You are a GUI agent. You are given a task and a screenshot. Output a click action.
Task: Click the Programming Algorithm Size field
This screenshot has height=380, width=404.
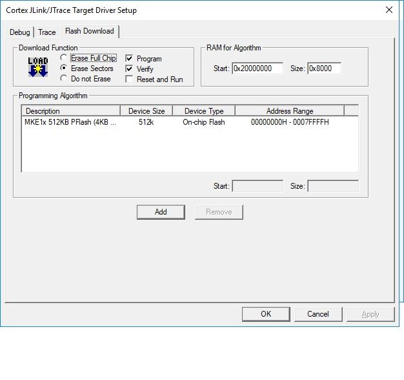333,186
